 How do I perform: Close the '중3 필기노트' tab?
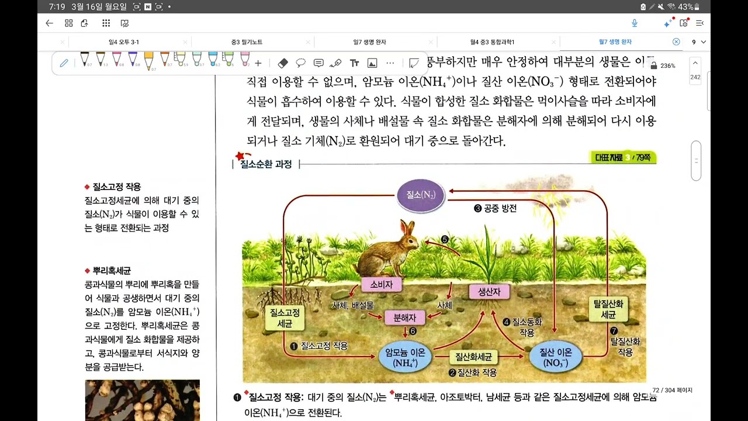tap(308, 42)
